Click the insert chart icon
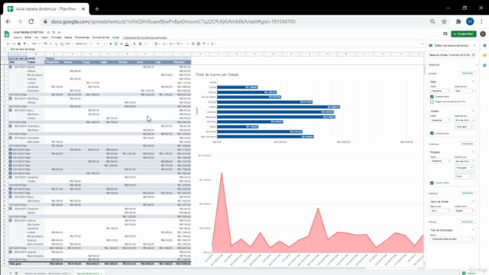This screenshot has width=489, height=275. click(x=199, y=44)
